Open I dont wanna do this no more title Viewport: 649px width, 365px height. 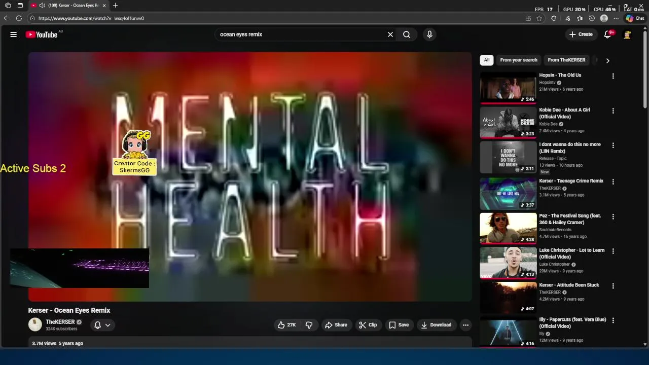click(x=570, y=148)
